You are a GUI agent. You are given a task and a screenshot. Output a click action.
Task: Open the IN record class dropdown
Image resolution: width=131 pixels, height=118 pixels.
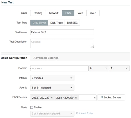tap(99, 68)
